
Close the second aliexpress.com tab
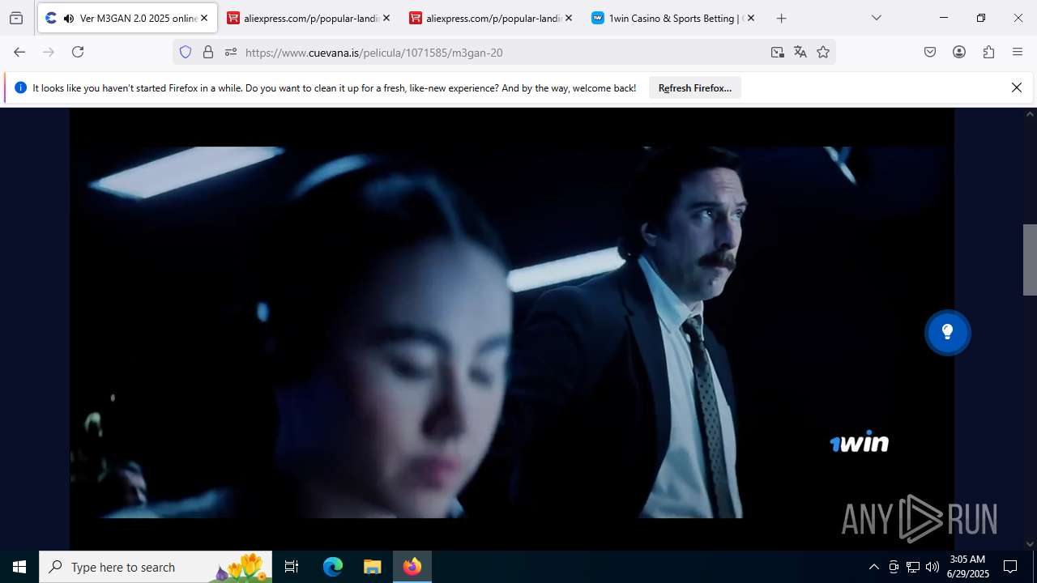[x=569, y=18]
